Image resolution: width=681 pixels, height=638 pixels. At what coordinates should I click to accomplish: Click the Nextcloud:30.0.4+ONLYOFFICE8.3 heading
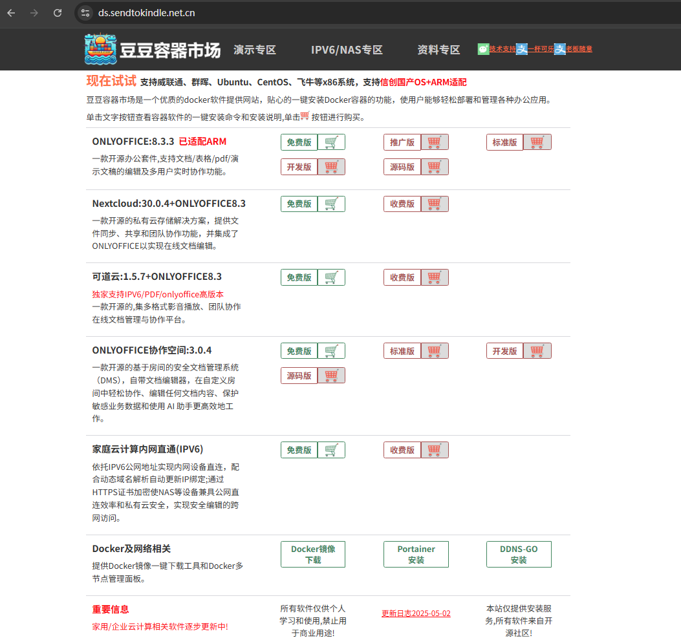[x=169, y=204]
